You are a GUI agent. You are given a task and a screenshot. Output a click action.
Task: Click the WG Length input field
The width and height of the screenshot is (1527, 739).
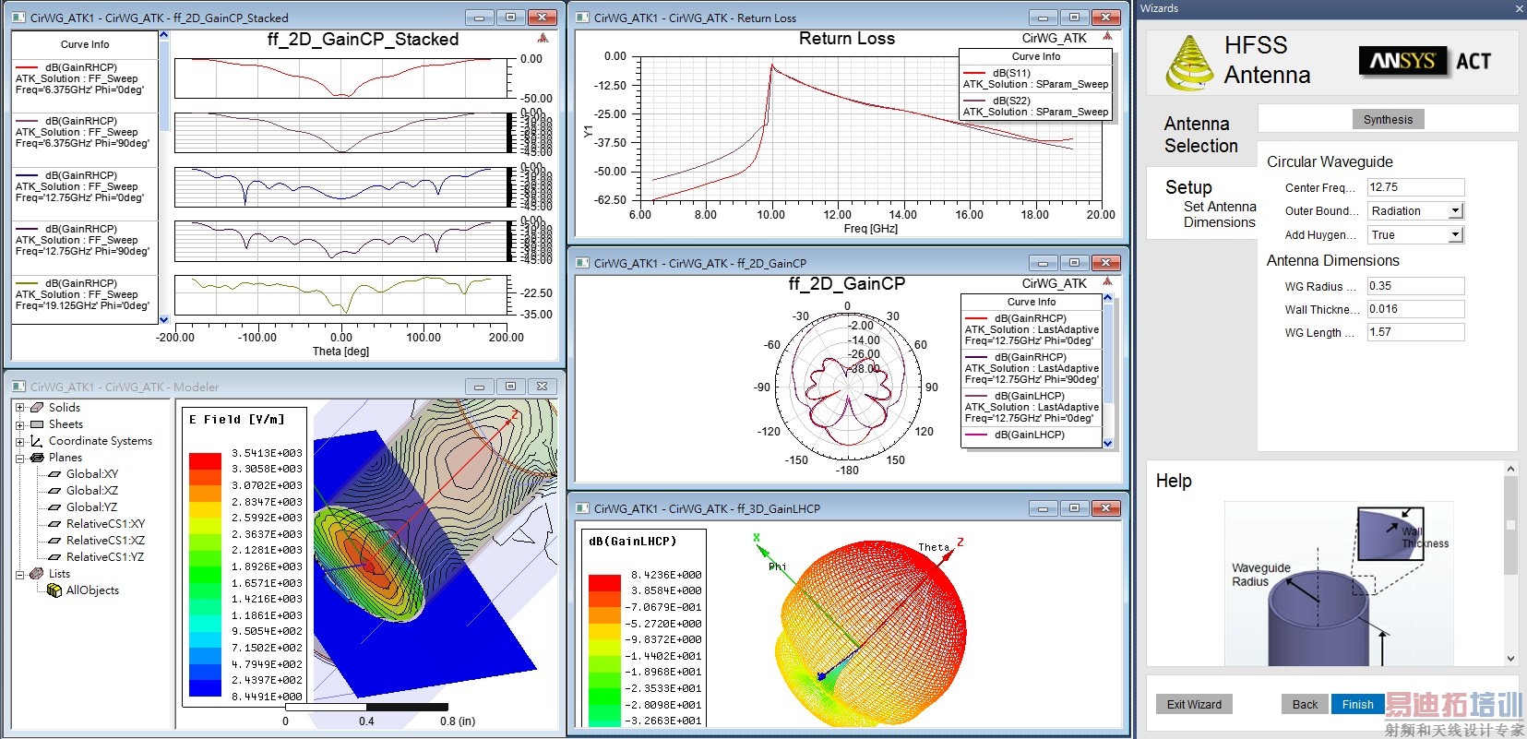1415,332
